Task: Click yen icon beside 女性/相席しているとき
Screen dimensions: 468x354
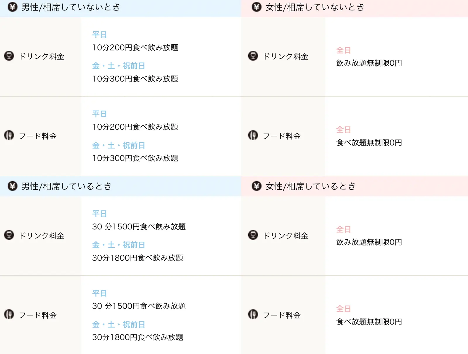Action: [256, 186]
